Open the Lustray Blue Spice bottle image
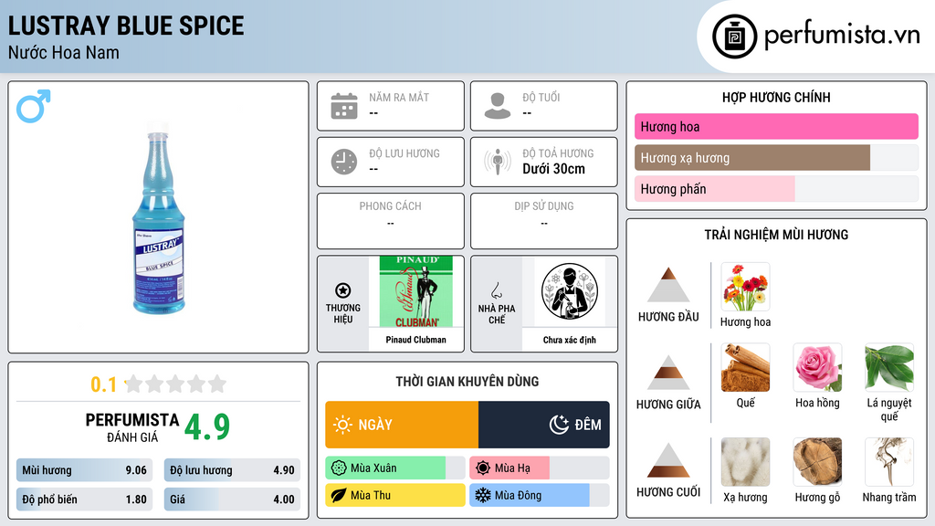 click(x=158, y=217)
